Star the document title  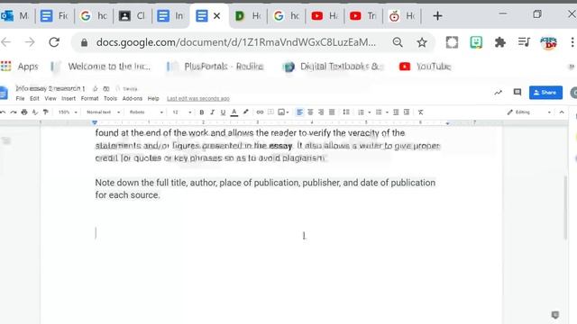(x=96, y=88)
